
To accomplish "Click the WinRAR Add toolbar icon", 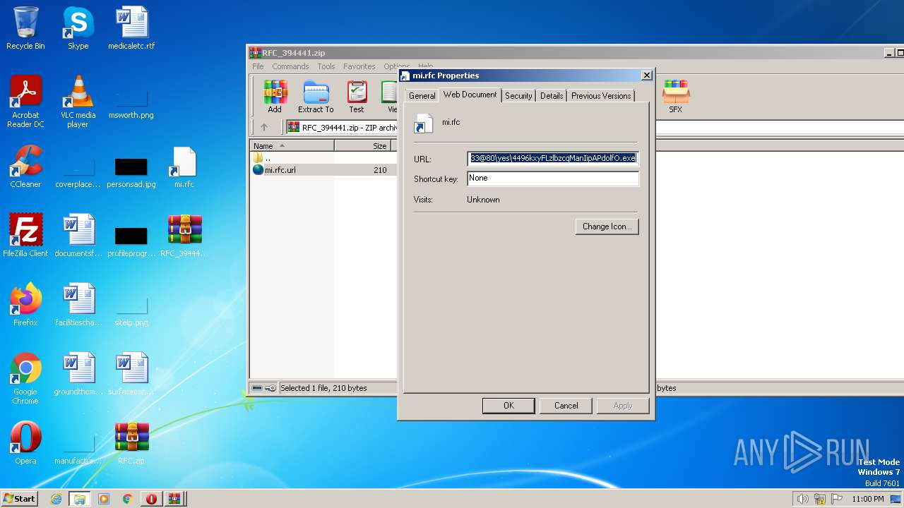I will [275, 97].
